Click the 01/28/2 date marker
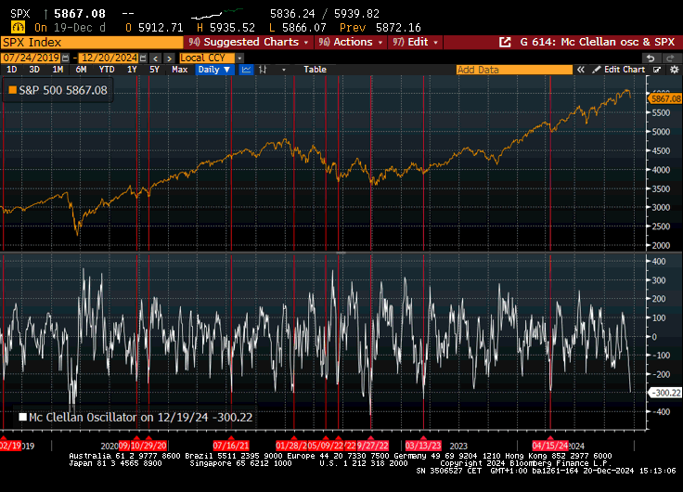The image size is (683, 492). (x=291, y=446)
